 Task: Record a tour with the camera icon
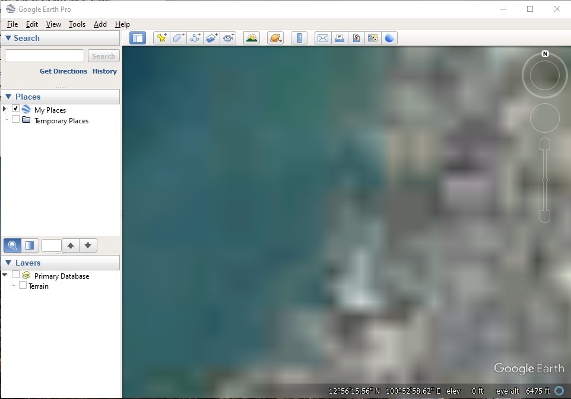229,38
